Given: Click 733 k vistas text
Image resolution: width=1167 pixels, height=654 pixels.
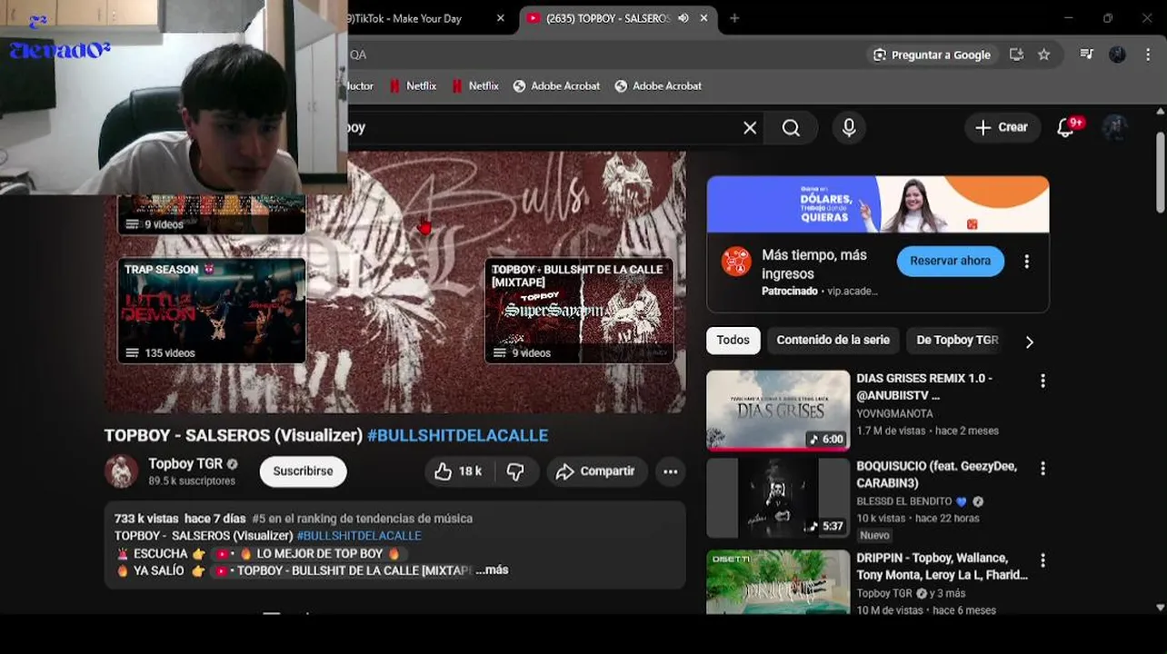Looking at the screenshot, I should 146,519.
